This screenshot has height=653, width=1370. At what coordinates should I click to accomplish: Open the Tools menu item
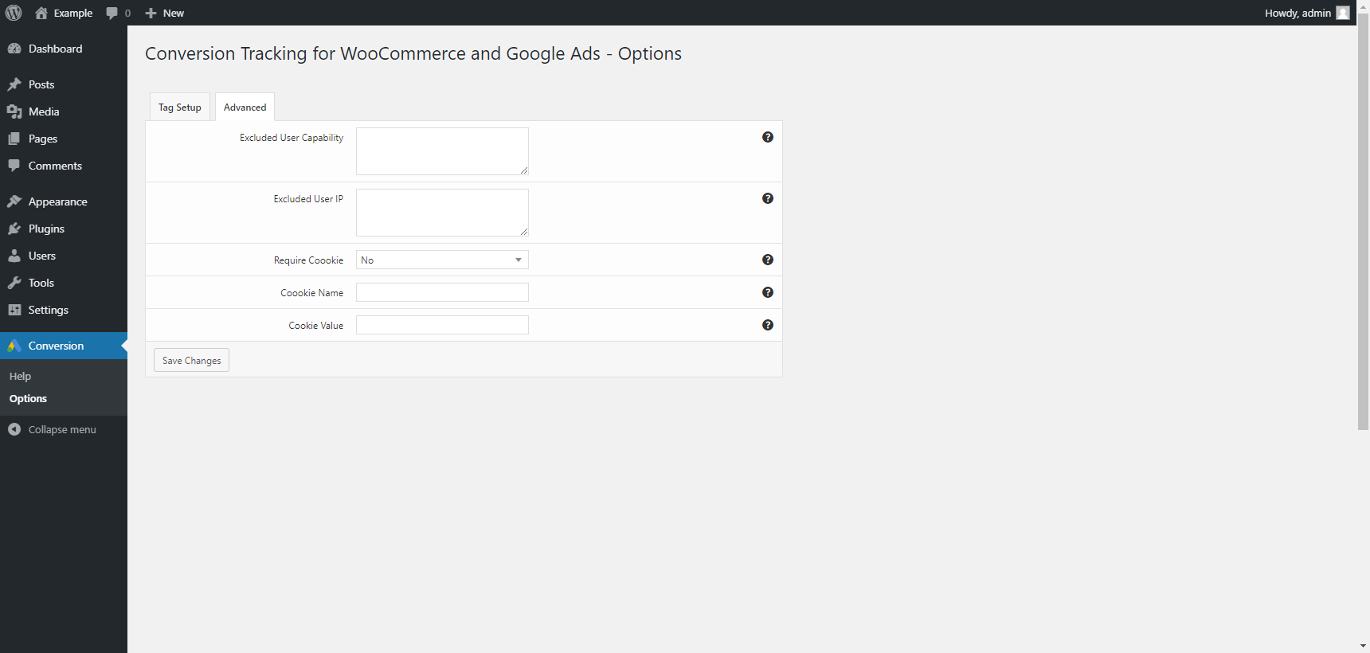click(64, 283)
